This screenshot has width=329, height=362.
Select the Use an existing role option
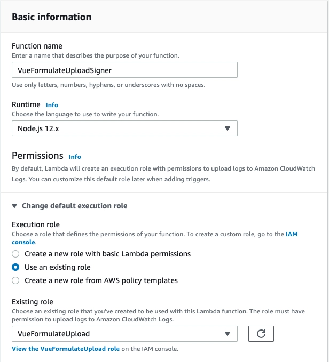point(15,267)
